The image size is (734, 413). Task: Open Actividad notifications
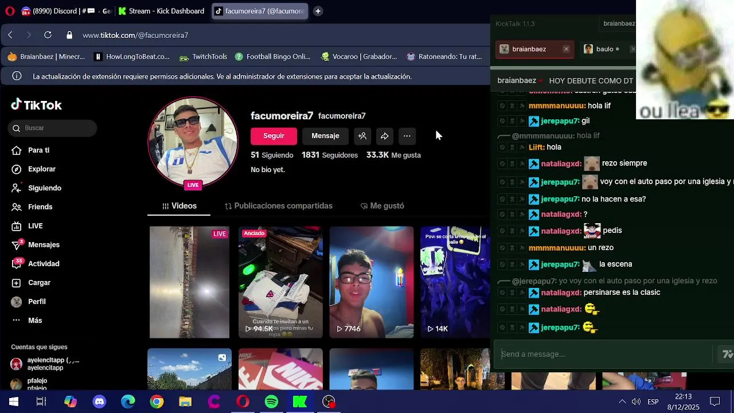[x=44, y=264]
